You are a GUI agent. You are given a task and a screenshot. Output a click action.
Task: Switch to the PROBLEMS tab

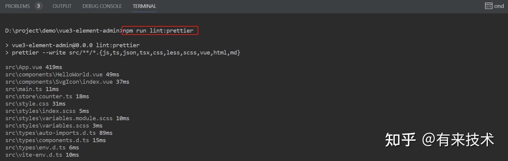17,6
